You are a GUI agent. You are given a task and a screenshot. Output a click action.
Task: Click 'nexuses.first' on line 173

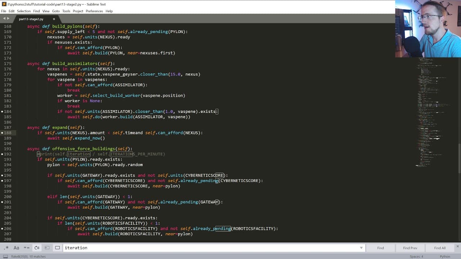click(x=156, y=53)
